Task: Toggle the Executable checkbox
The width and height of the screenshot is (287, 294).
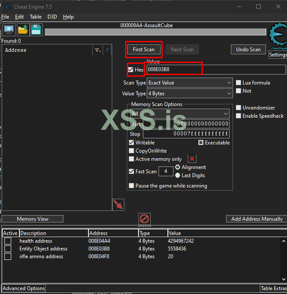Action: pyautogui.click(x=201, y=143)
